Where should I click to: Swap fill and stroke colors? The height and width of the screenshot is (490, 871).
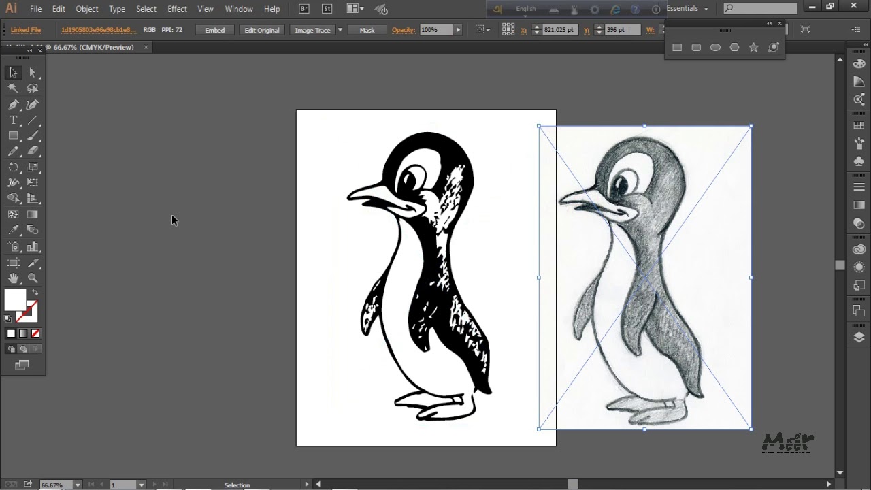(x=35, y=293)
